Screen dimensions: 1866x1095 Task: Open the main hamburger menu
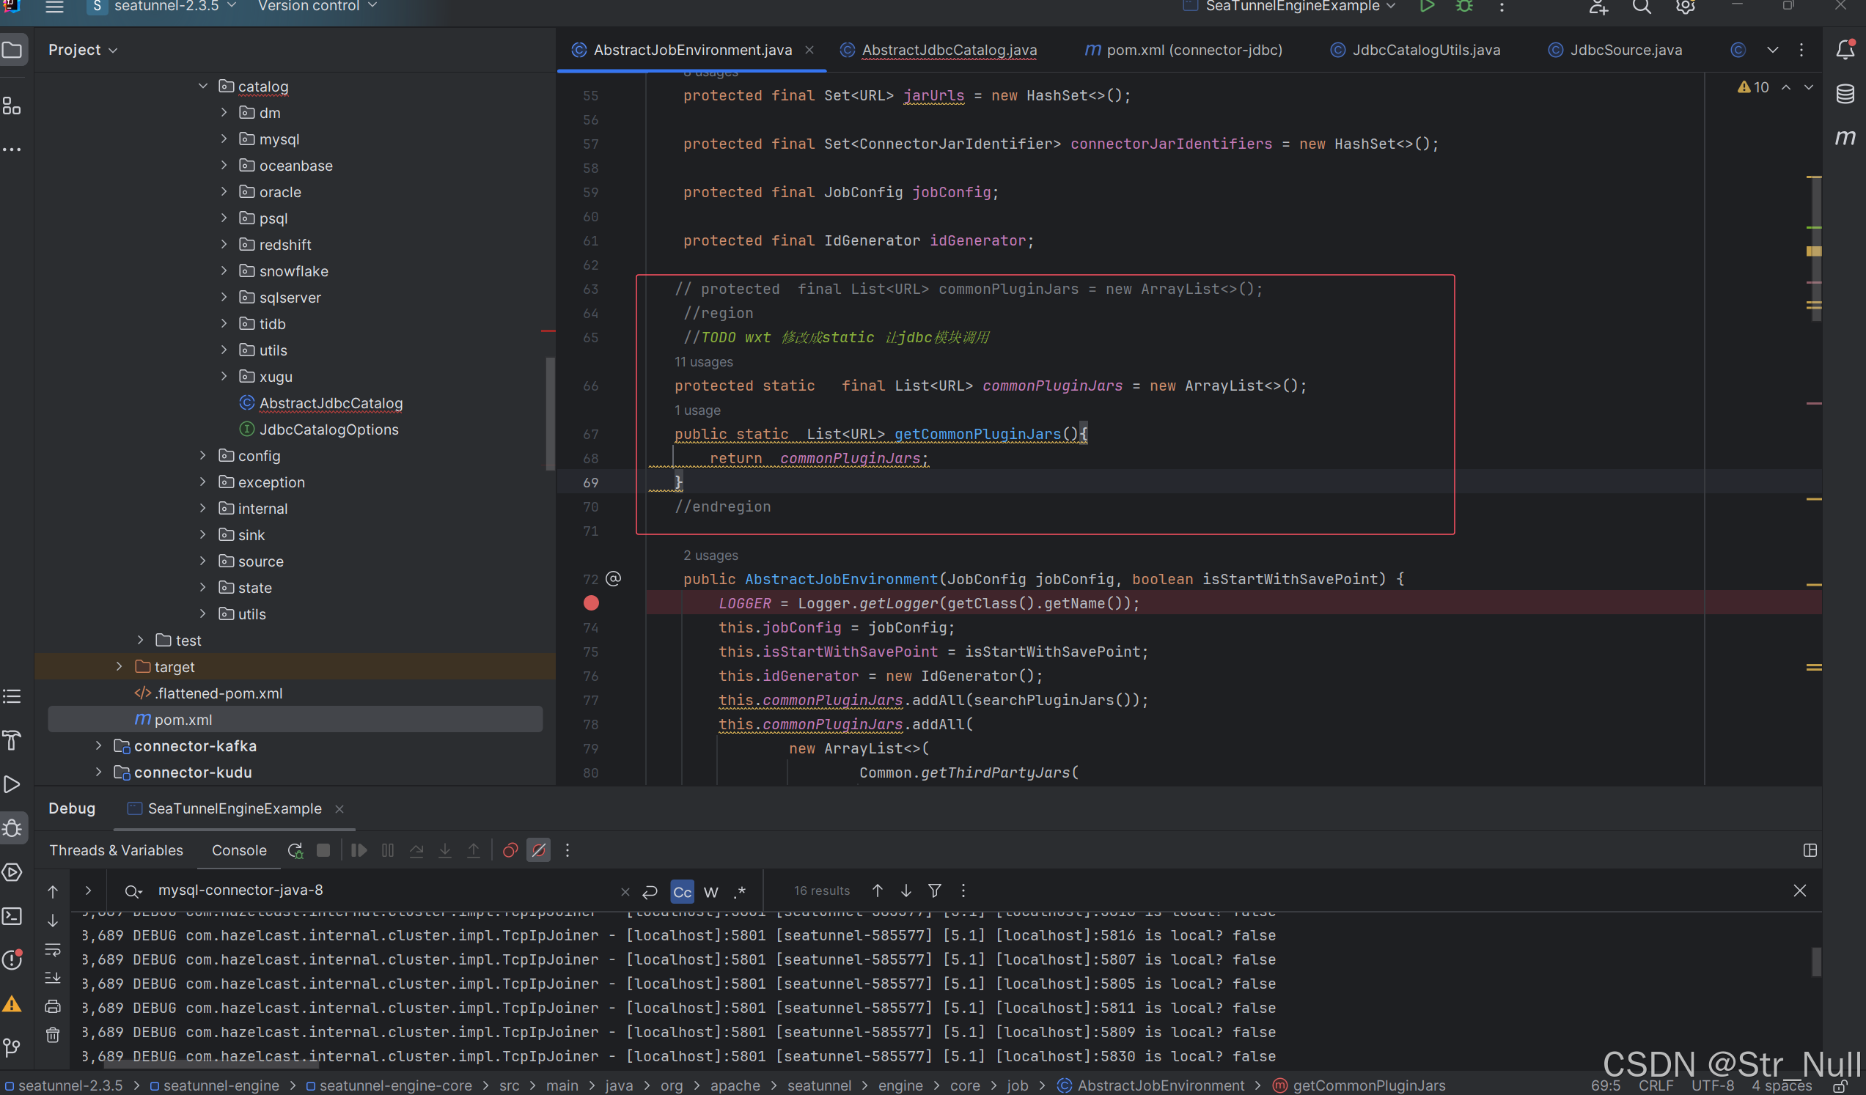click(54, 7)
